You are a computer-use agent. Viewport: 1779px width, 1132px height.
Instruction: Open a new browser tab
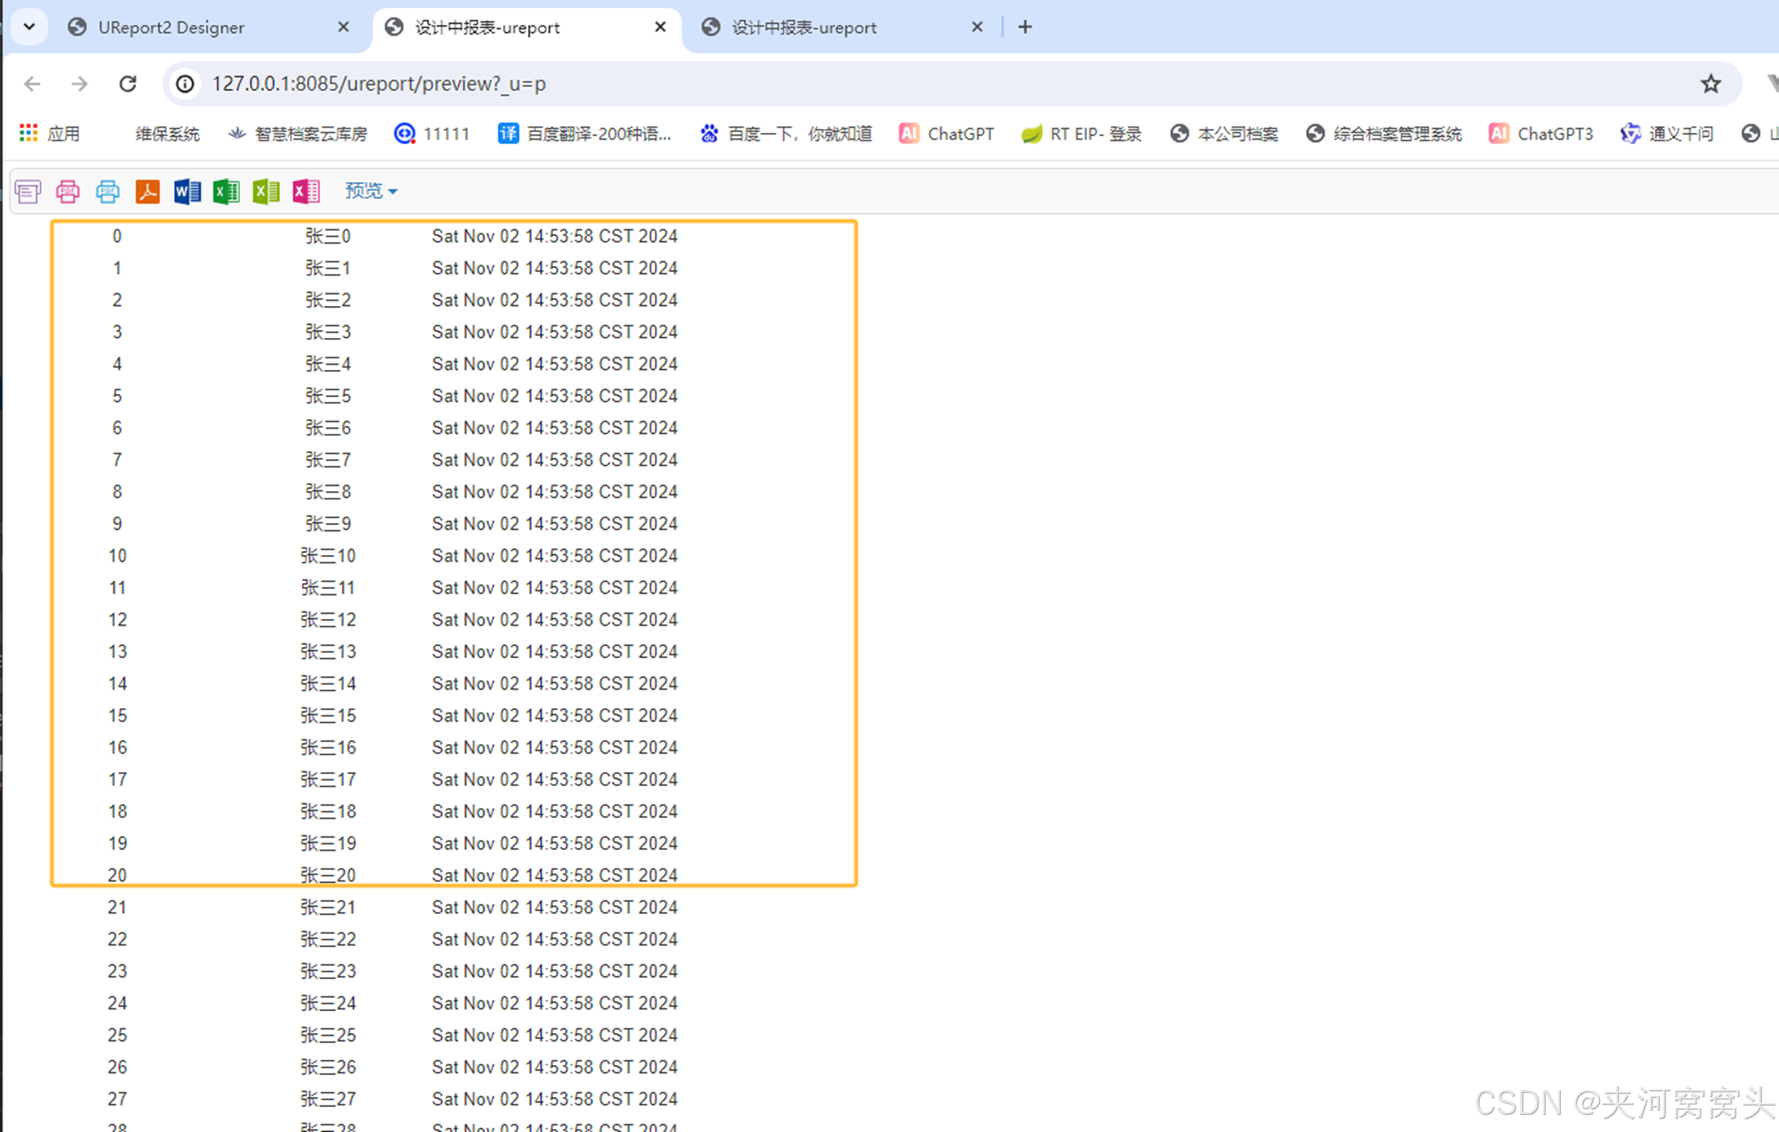(x=1025, y=27)
